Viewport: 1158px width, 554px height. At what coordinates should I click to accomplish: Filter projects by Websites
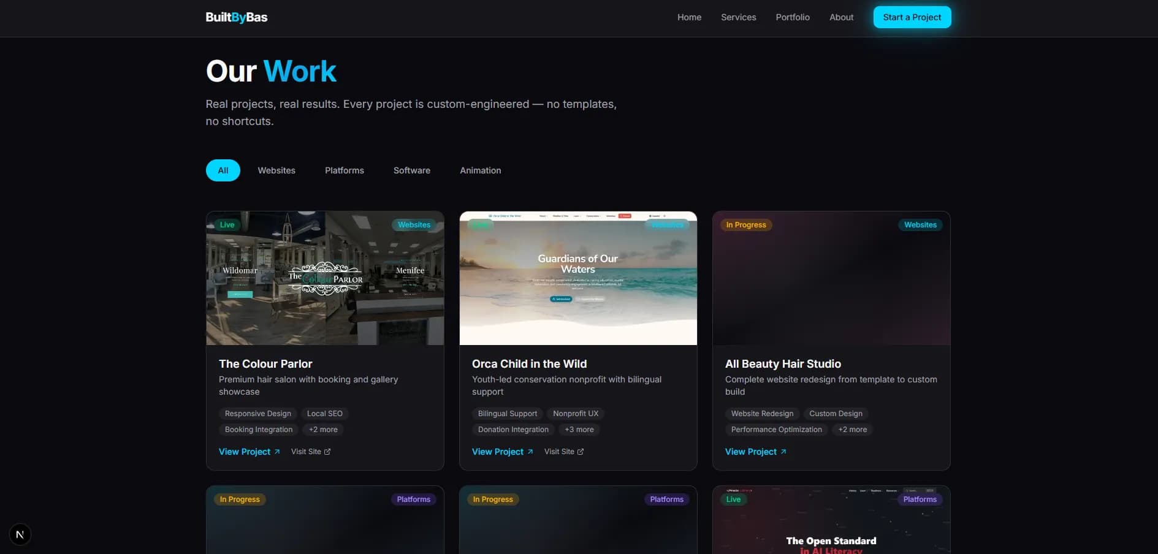click(x=276, y=170)
